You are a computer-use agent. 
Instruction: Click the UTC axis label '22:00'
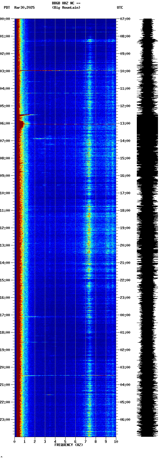pos(125,280)
